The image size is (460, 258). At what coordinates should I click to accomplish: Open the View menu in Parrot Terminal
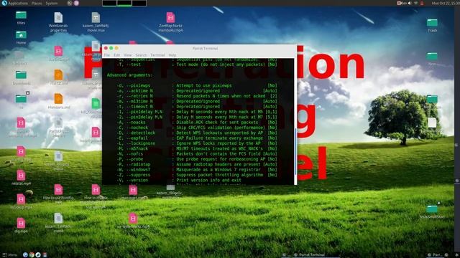coord(128,55)
